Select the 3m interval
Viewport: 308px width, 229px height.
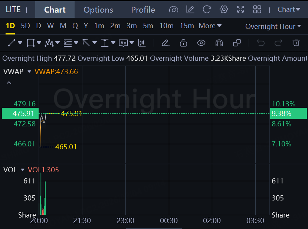[x=132, y=26]
